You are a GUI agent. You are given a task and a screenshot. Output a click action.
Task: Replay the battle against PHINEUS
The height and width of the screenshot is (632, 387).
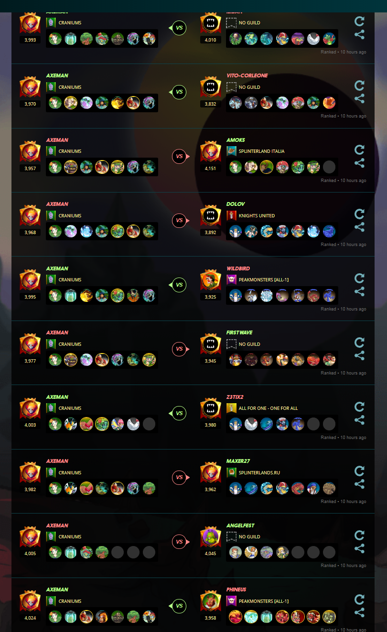point(359,600)
